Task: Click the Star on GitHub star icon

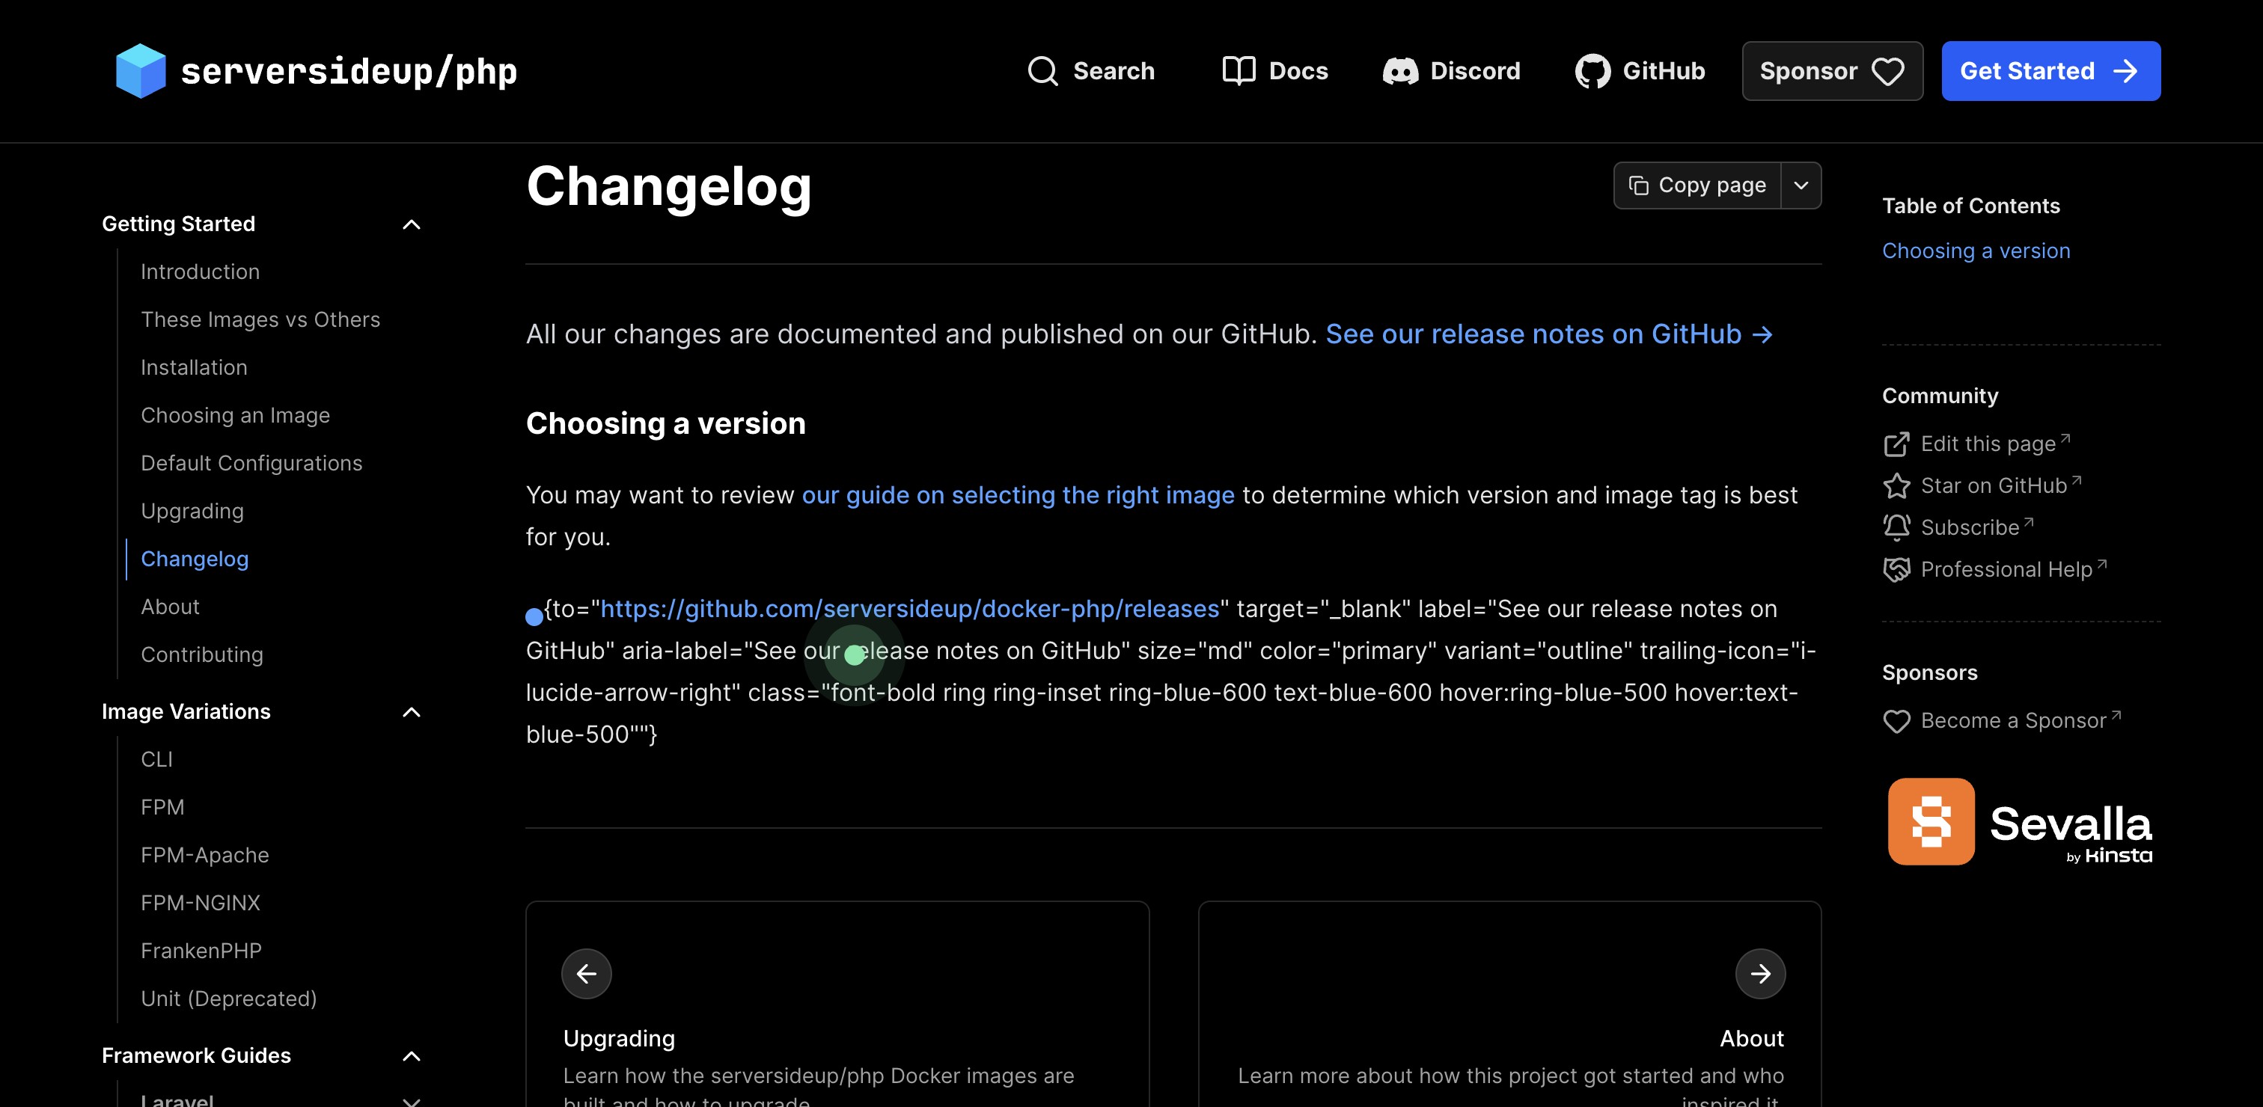Action: (x=1898, y=485)
